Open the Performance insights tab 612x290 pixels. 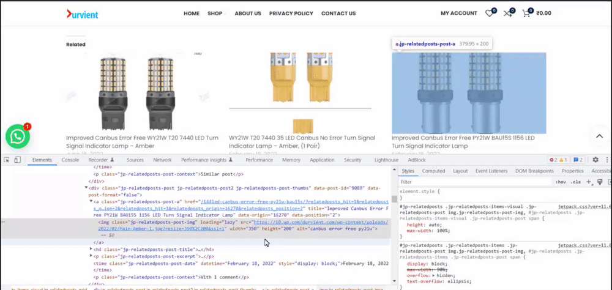pyautogui.click(x=207, y=160)
